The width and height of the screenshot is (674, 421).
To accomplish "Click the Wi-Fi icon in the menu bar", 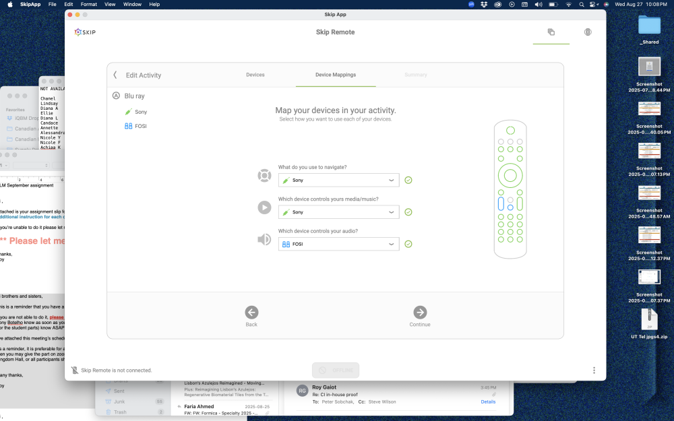I will [568, 4].
